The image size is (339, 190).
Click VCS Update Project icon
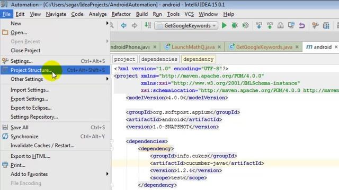(259, 25)
